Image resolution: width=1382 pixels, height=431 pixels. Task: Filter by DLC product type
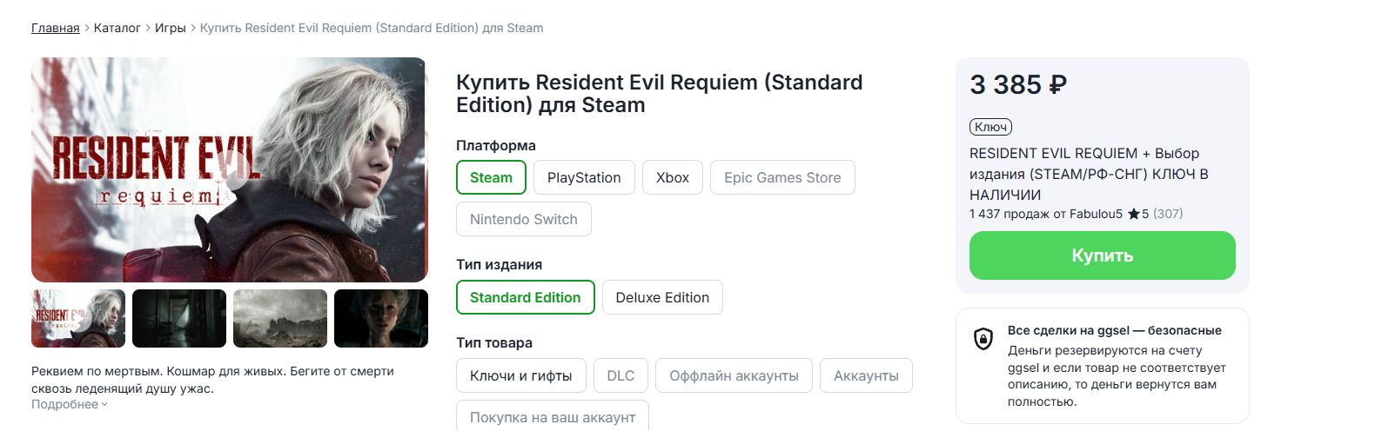coord(621,375)
